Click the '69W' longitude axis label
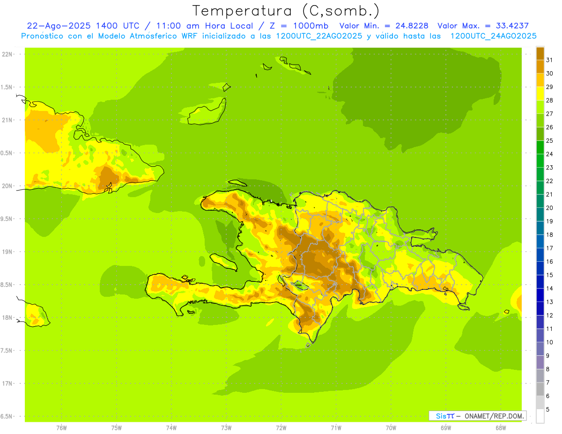This screenshot has height=434, width=562. [446, 428]
